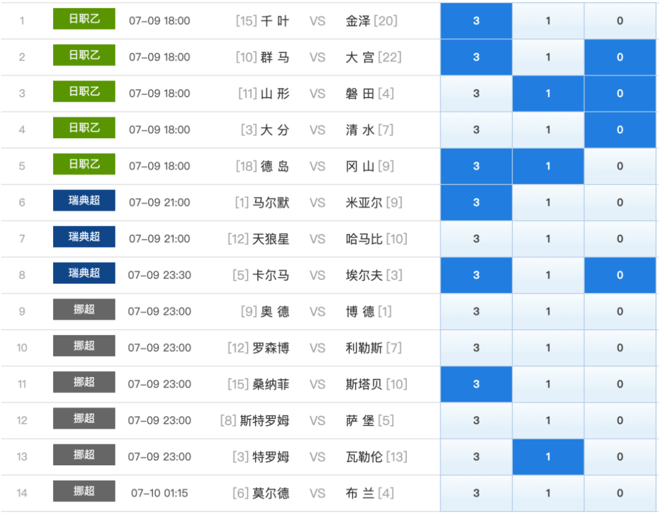Select 3 for 罗森博 vs 利勒斯
This screenshot has width=659, height=514.
pos(476,348)
